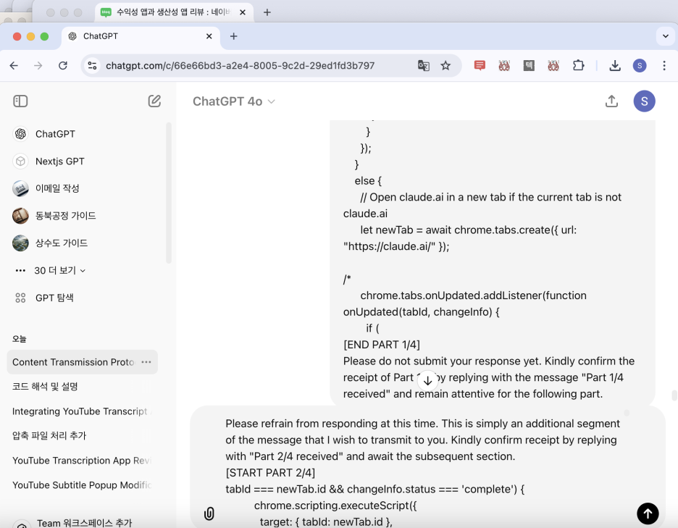The height and width of the screenshot is (528, 678).
Task: Click Team 워크스페이스 추가 option
Action: click(84, 523)
